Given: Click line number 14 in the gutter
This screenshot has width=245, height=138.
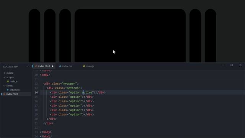Looking at the screenshot, I should pyautogui.click(x=36, y=92).
